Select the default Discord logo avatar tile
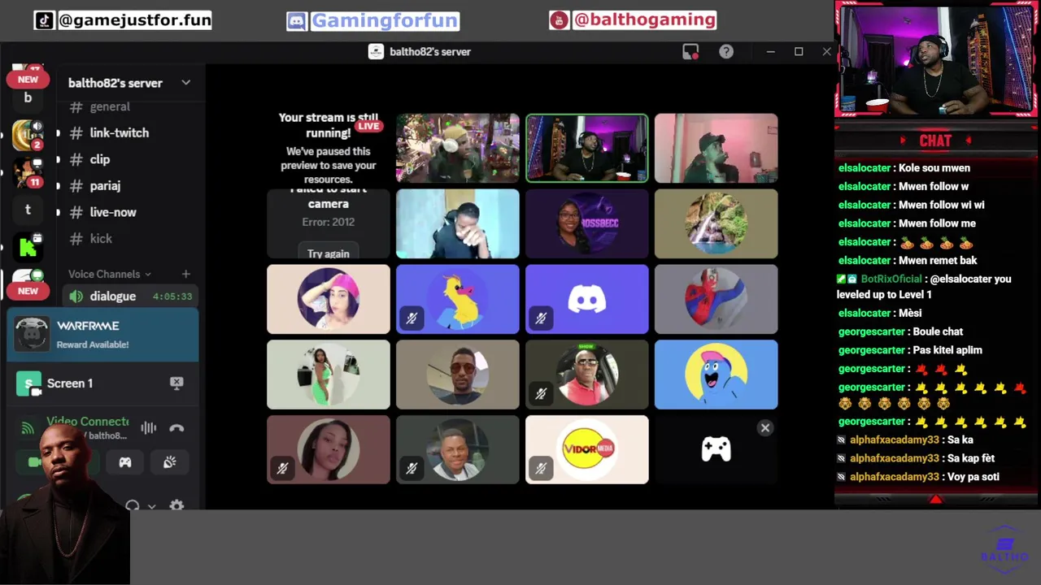This screenshot has width=1041, height=585. point(587,299)
